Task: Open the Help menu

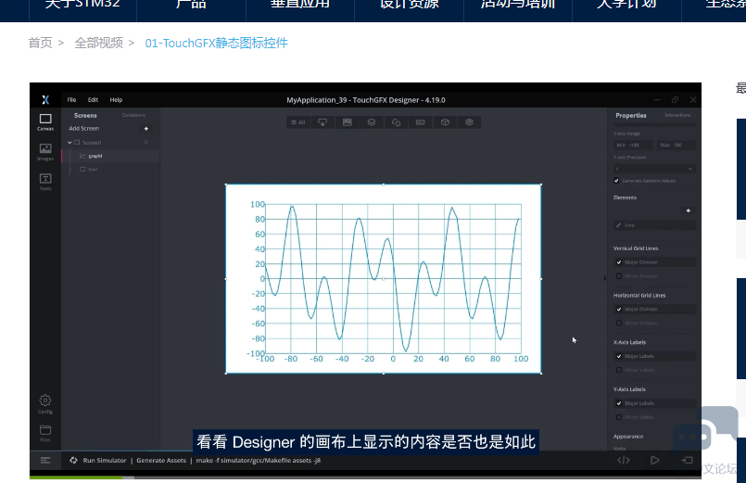Action: [116, 100]
